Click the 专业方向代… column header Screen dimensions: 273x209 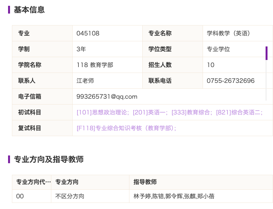pyautogui.click(x=32, y=182)
